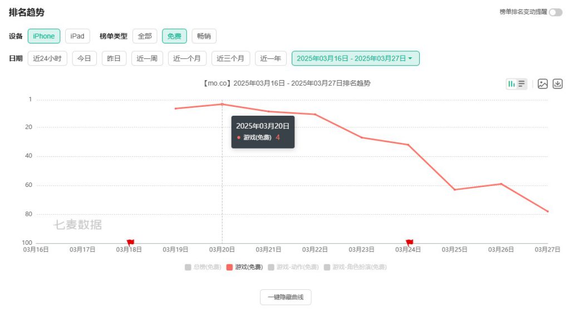
Task: Select 近三个月 date range
Action: click(x=230, y=58)
